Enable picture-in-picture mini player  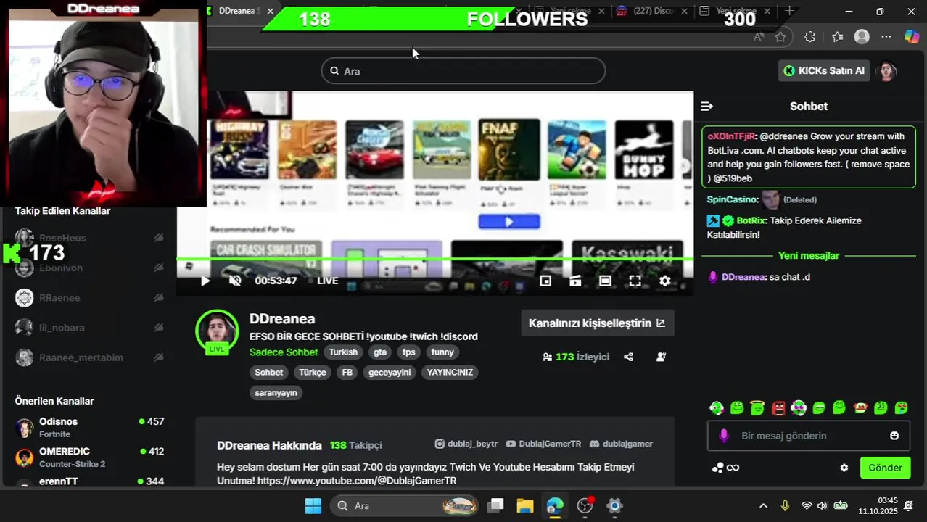[545, 281]
